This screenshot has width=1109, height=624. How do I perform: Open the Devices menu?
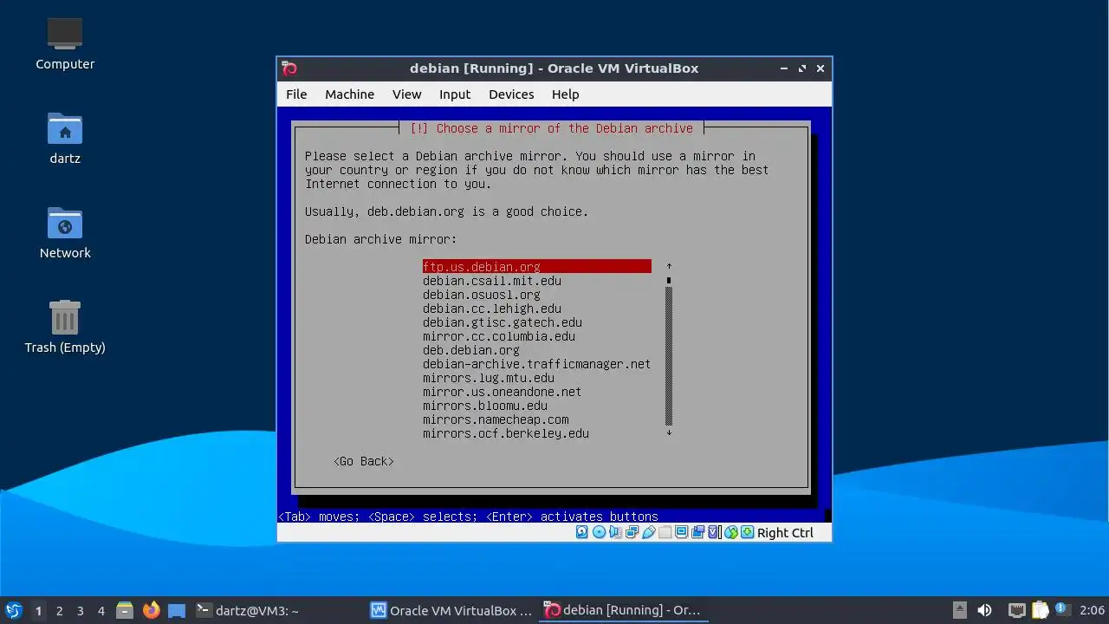(511, 94)
